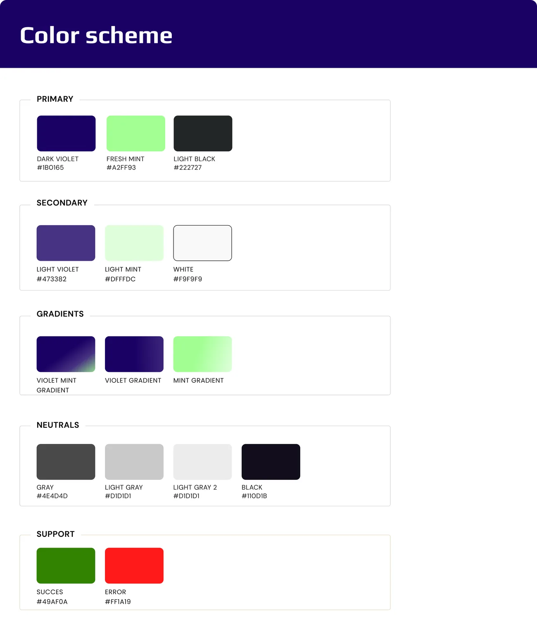Click the "SUPPORT" section heading
This screenshot has height=643, width=537.
[56, 534]
